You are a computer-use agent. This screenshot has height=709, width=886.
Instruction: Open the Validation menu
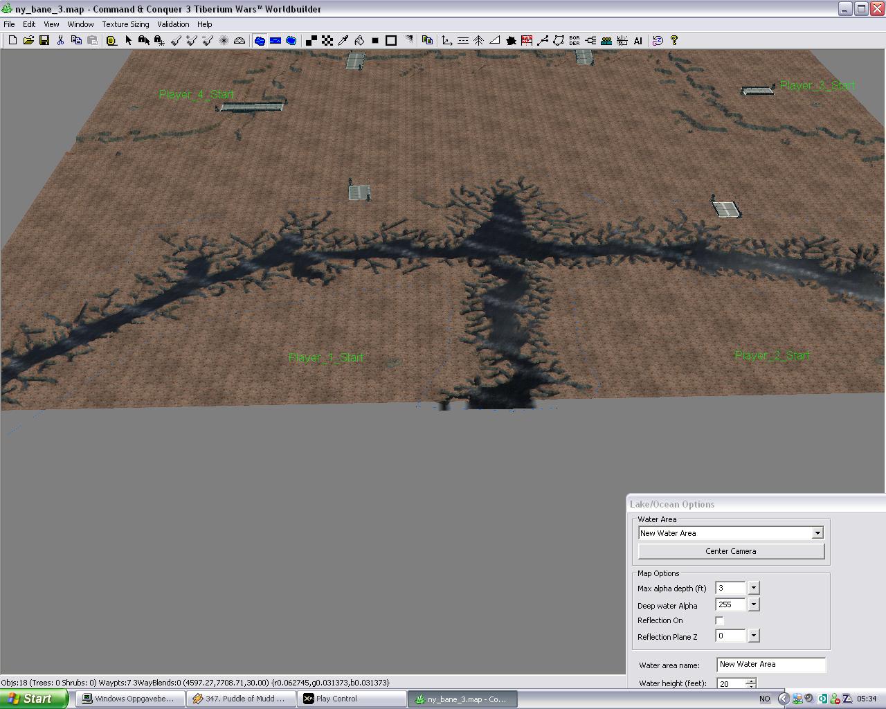coord(173,24)
